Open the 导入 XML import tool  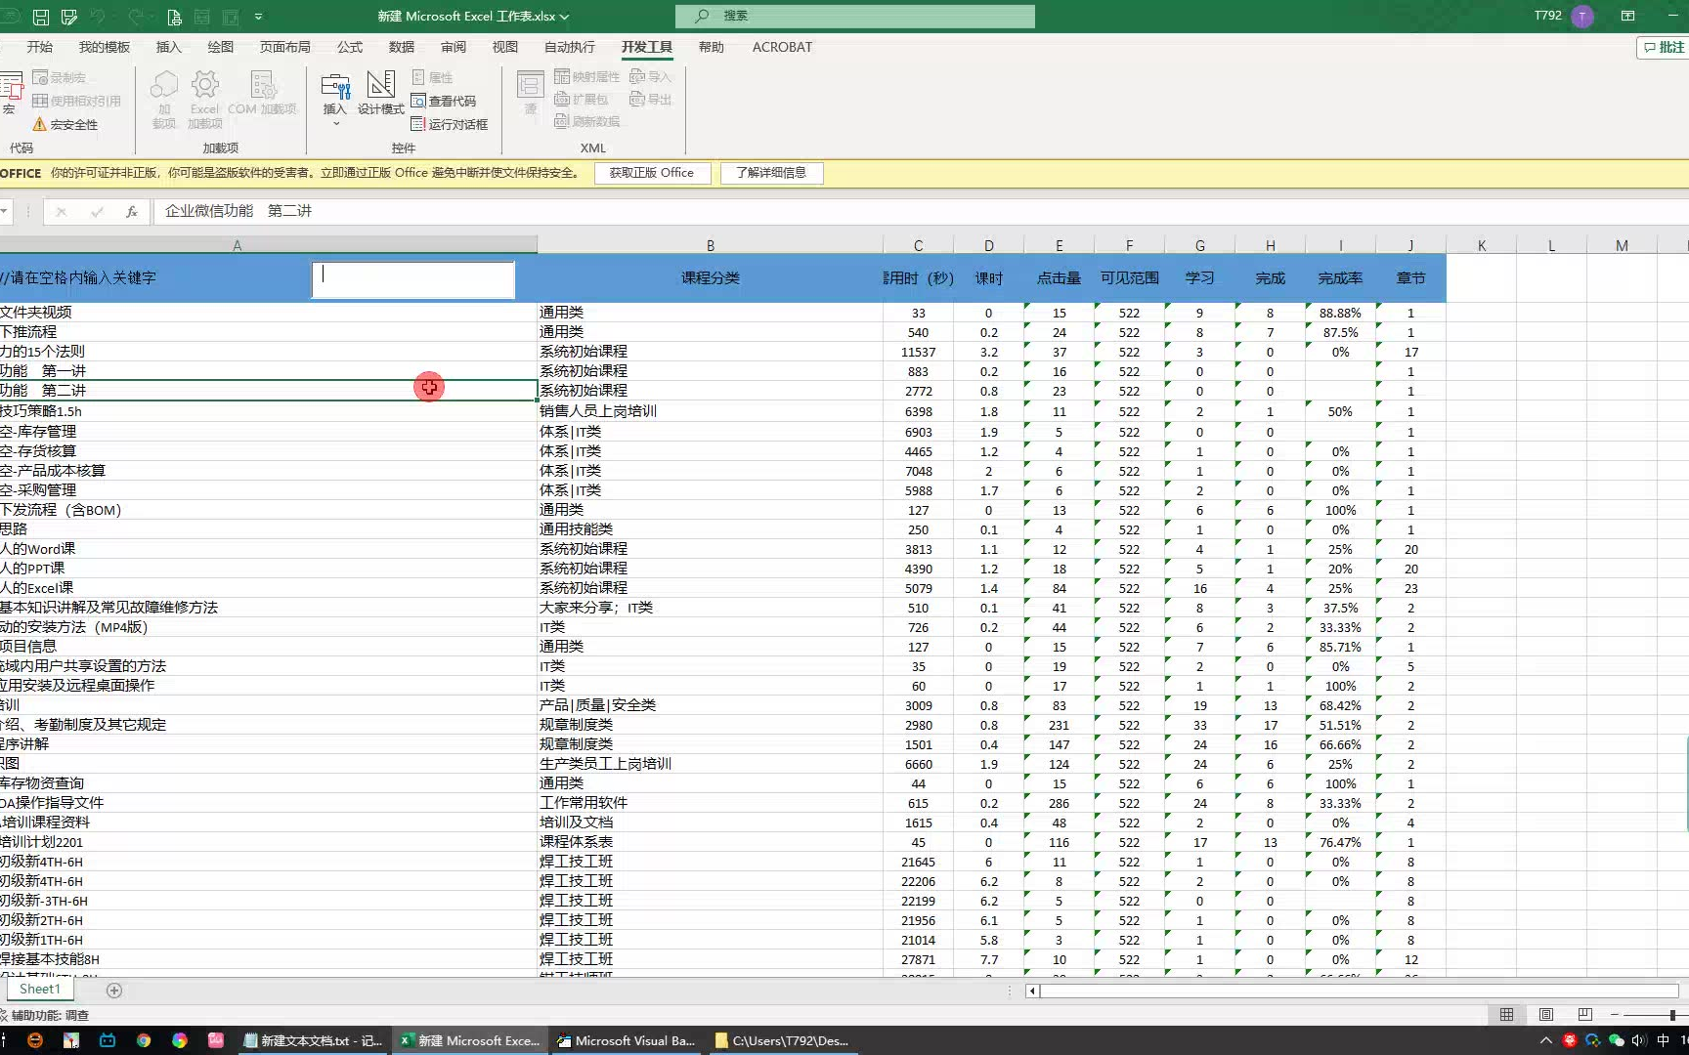(x=650, y=75)
